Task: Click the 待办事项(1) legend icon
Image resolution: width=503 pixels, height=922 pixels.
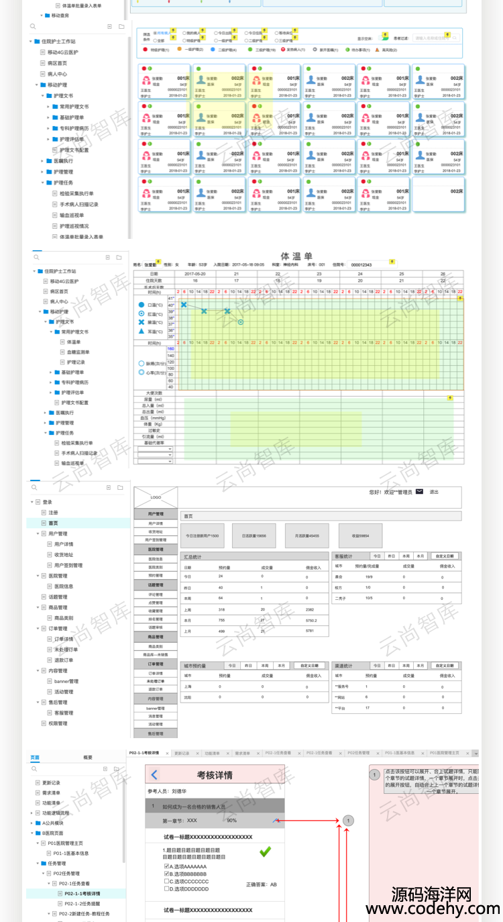Action: pos(347,50)
